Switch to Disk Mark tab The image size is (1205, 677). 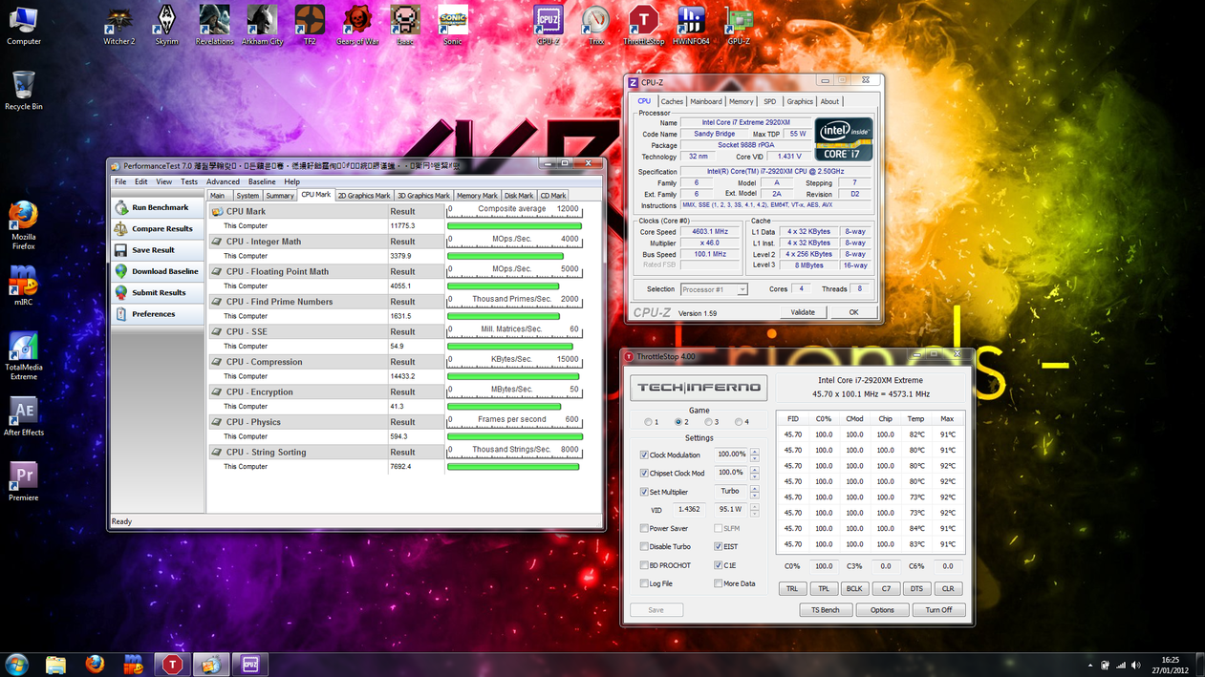tap(519, 196)
